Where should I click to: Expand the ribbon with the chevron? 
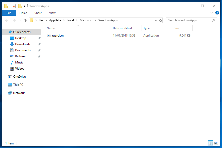212,13
